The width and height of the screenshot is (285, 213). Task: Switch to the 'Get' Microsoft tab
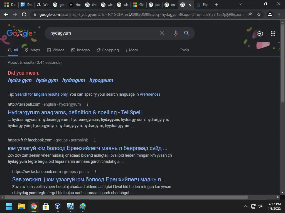coord(139,5)
